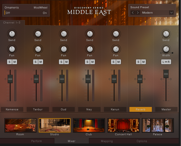Screen dimensions: 181x146
Task: Select the Kanun channel label
Action: pos(115,109)
